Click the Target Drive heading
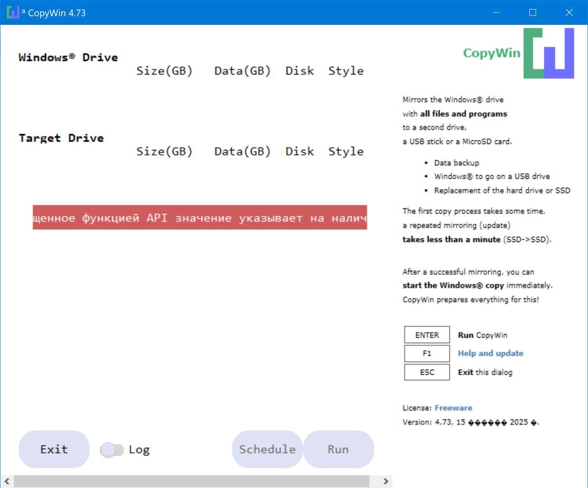The width and height of the screenshot is (588, 488). (61, 138)
